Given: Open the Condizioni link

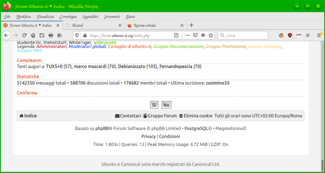Looking at the screenshot, I should [170, 137].
